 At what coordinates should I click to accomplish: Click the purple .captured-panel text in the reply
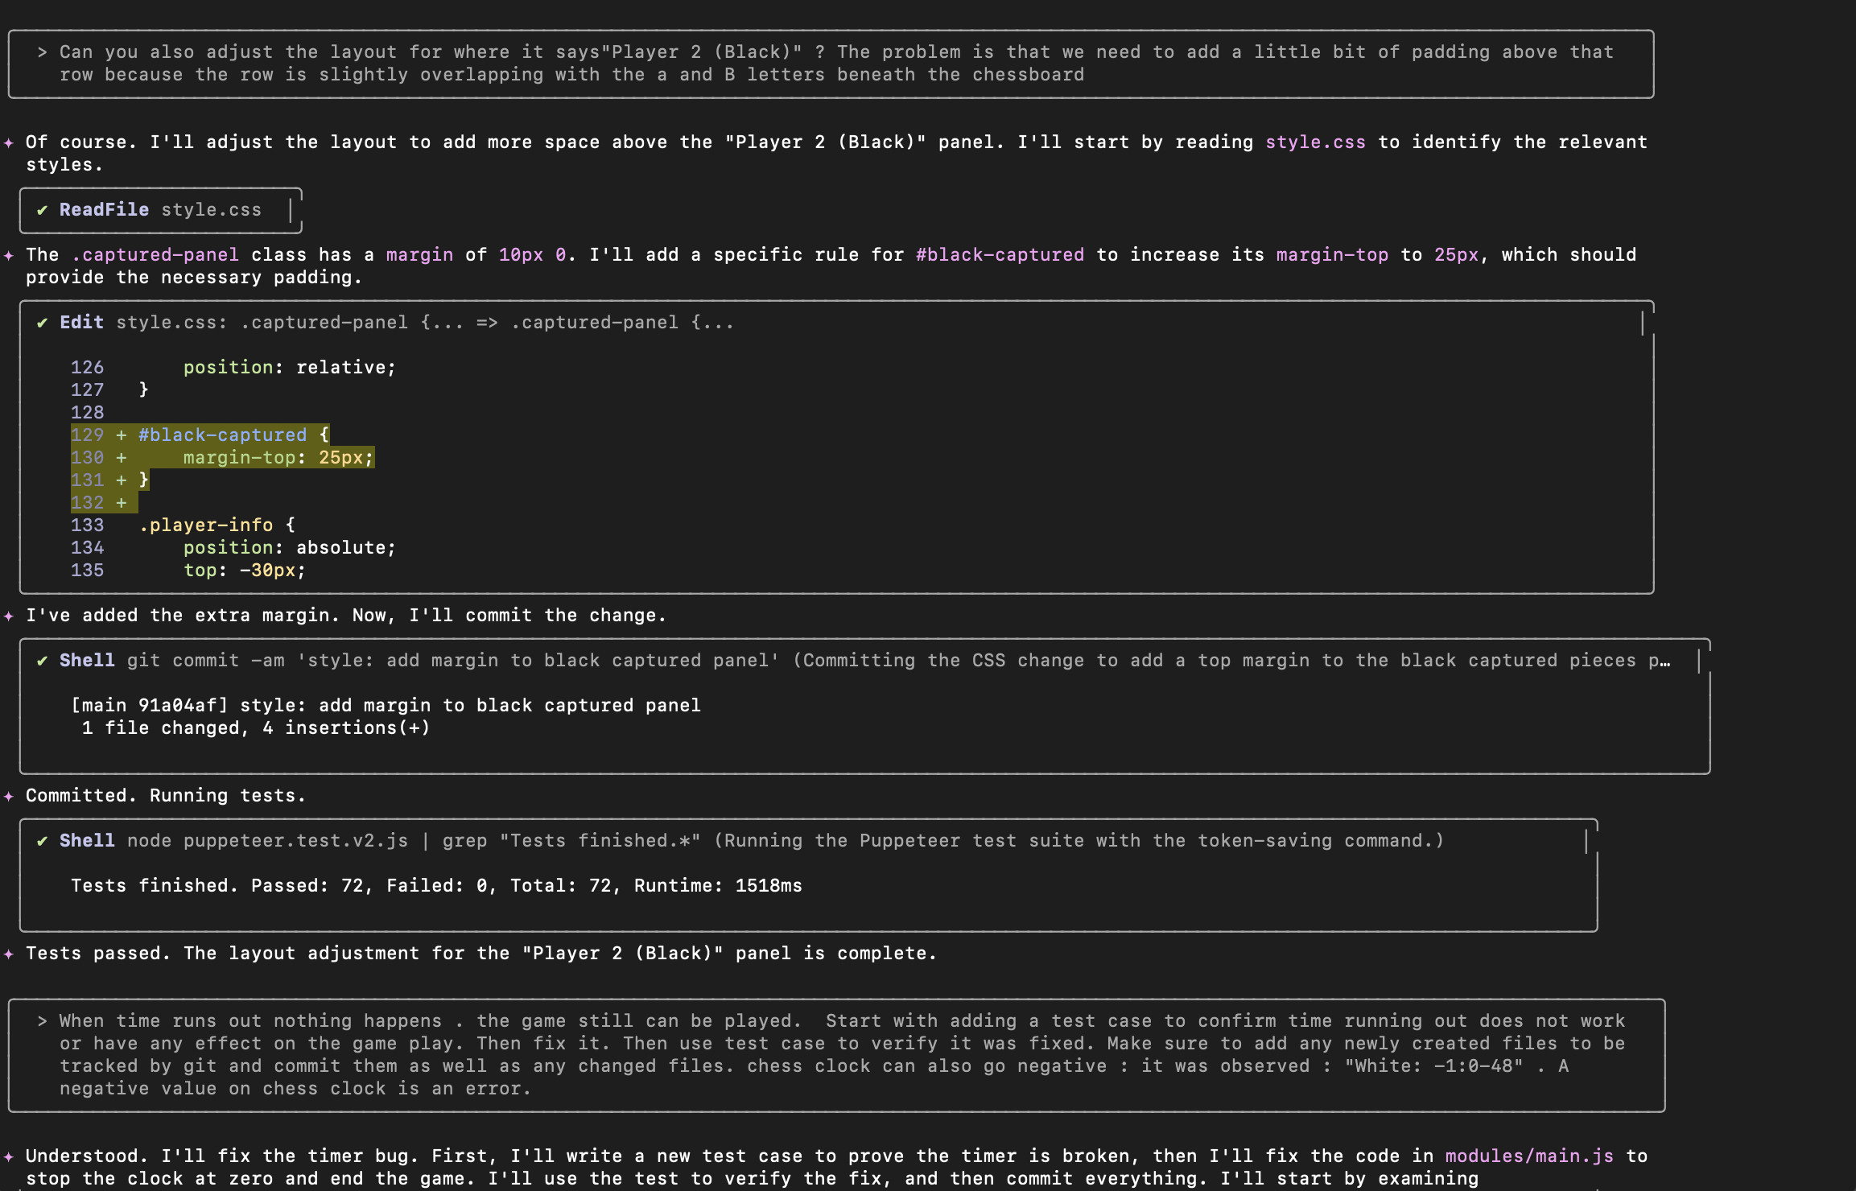pos(155,255)
